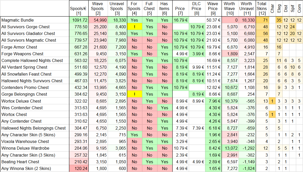This screenshot has width=303, height=172.
Task: Click the Char column orange cell for Wortox Chest
Action: coord(272,114)
